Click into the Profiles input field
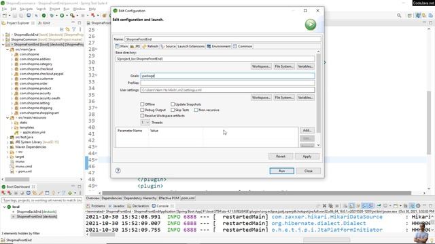The height and width of the screenshot is (244, 435). coord(228,83)
